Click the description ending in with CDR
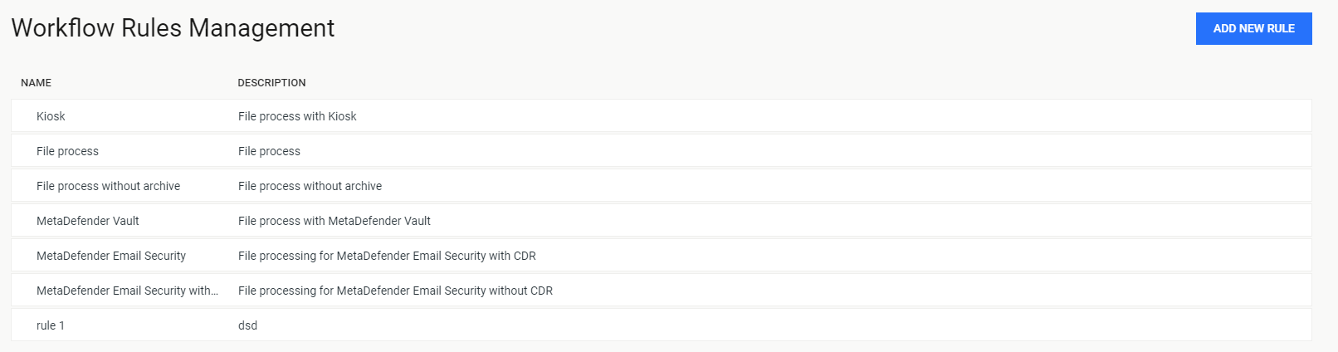1338x352 pixels. coord(387,256)
